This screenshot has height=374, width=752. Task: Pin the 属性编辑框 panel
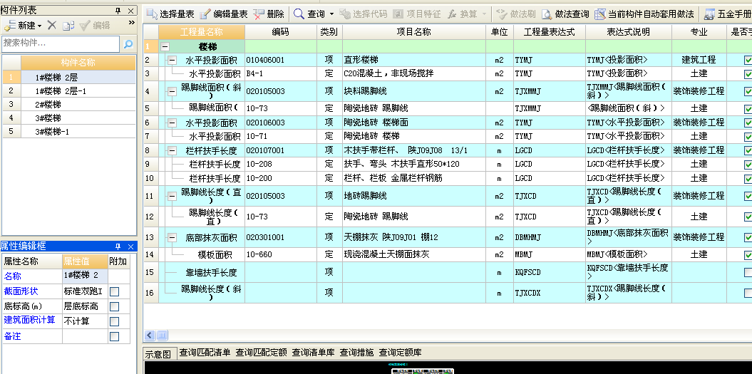(118, 247)
